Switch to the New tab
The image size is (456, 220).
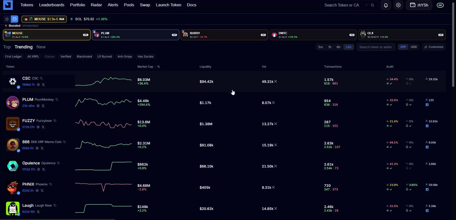point(41,47)
